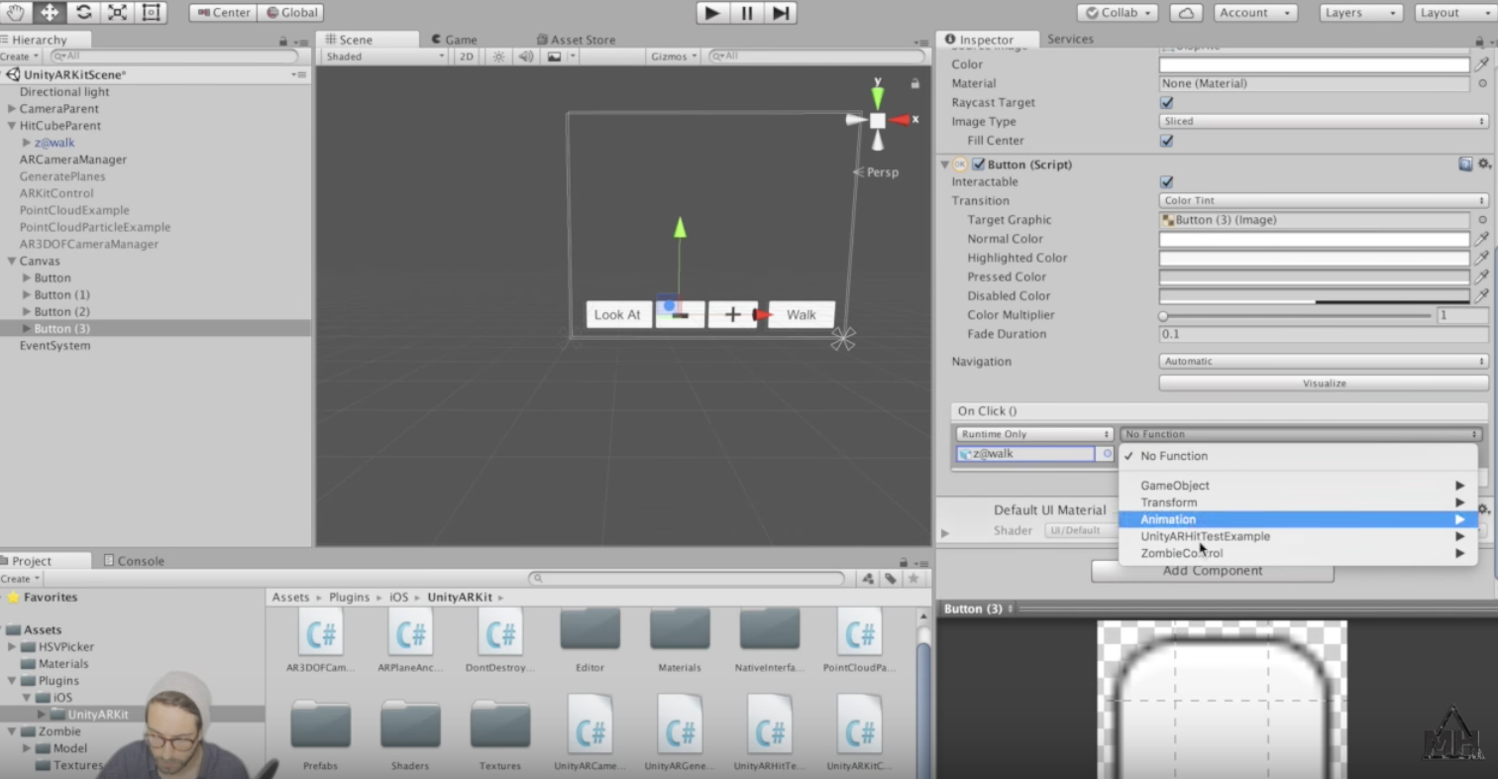The width and height of the screenshot is (1498, 779).
Task: Toggle the Button (Script) enabled checkbox
Action: pos(978,165)
